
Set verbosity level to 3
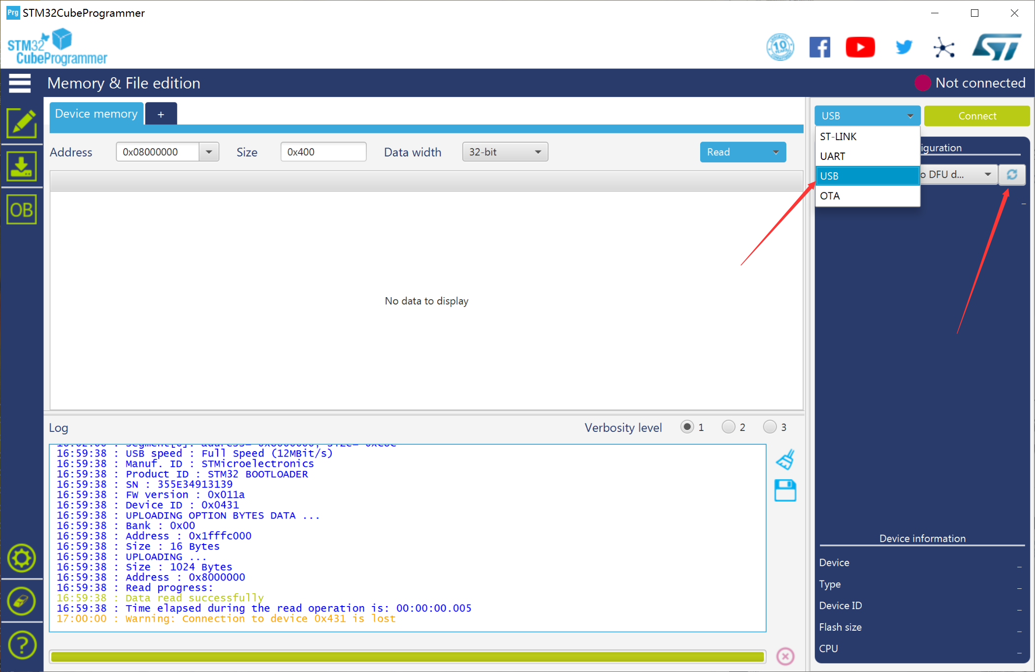(770, 427)
